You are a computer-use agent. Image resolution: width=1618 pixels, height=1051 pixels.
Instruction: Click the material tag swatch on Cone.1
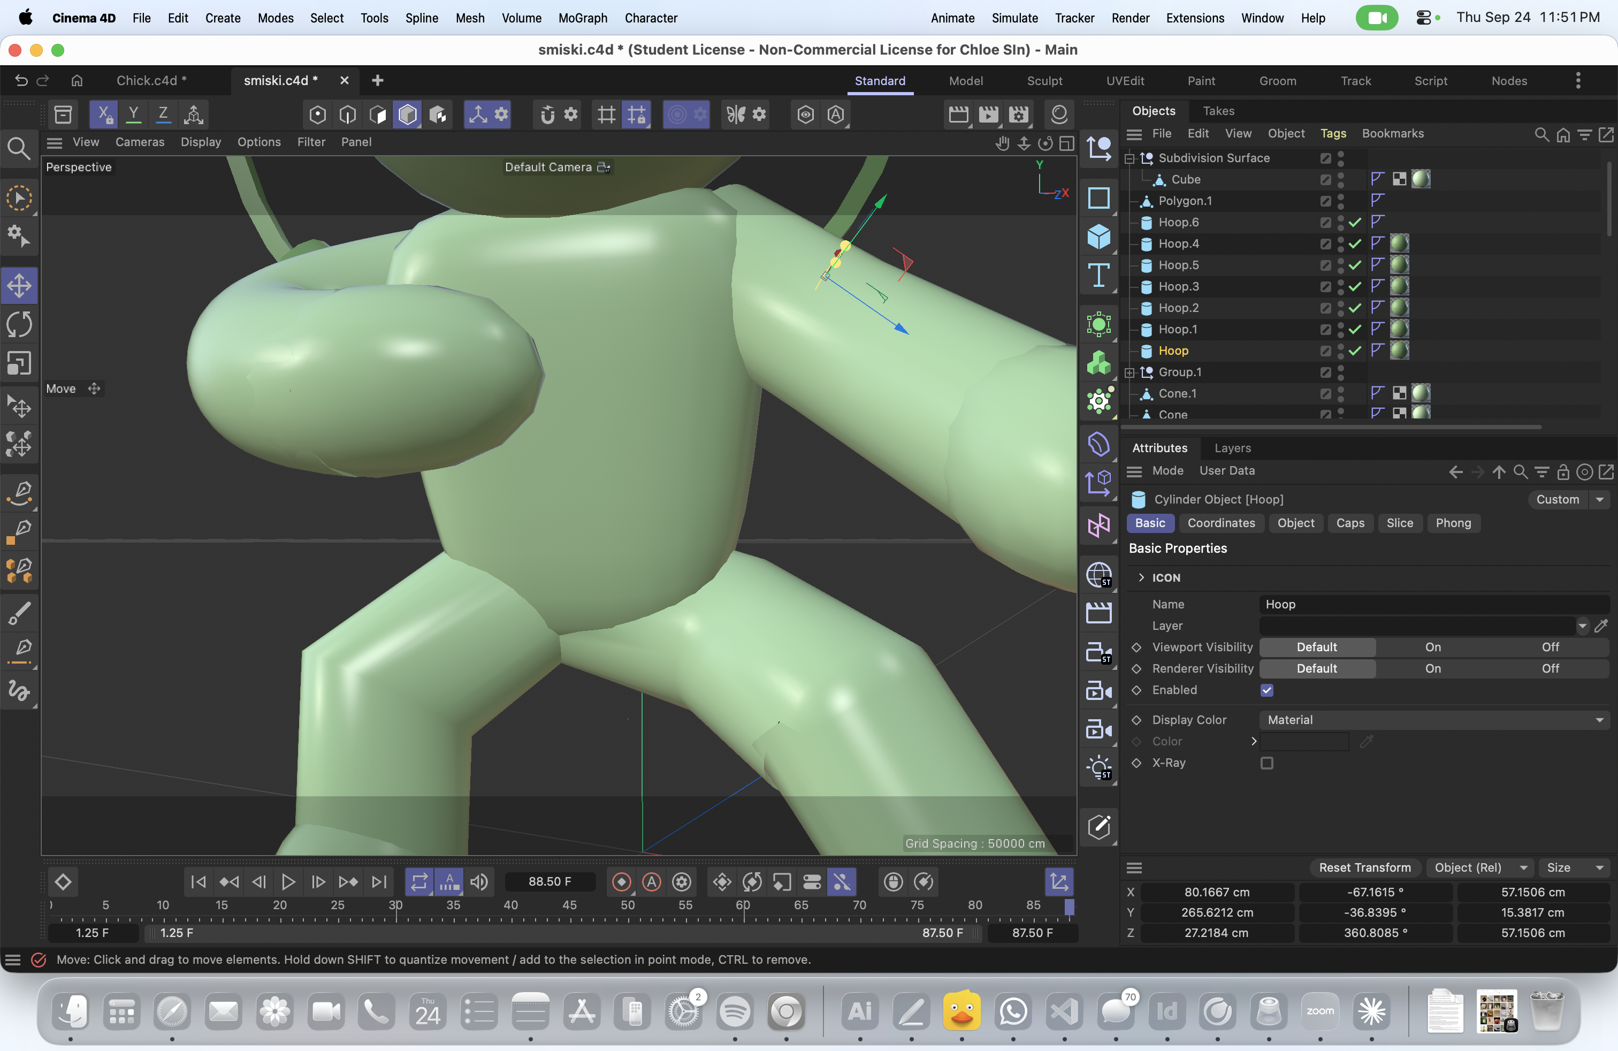pos(1420,393)
